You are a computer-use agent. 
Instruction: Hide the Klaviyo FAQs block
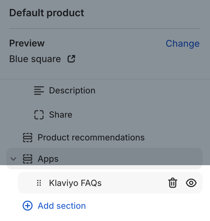191,183
